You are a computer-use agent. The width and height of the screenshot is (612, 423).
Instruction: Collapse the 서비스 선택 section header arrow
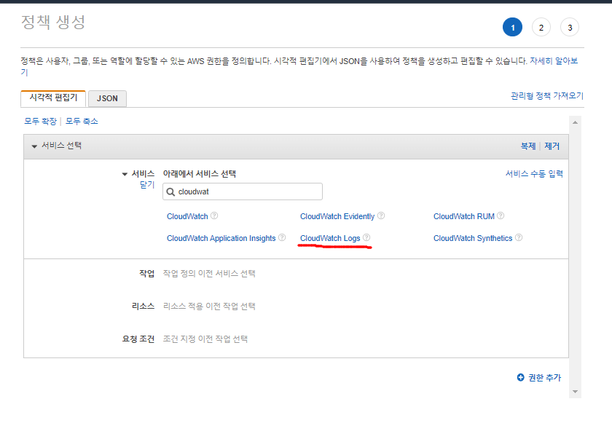[34, 146]
